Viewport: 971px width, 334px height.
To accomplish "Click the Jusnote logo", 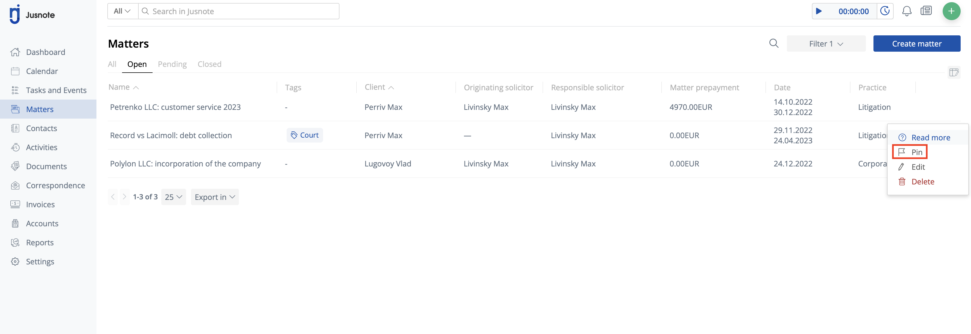I will pyautogui.click(x=32, y=14).
